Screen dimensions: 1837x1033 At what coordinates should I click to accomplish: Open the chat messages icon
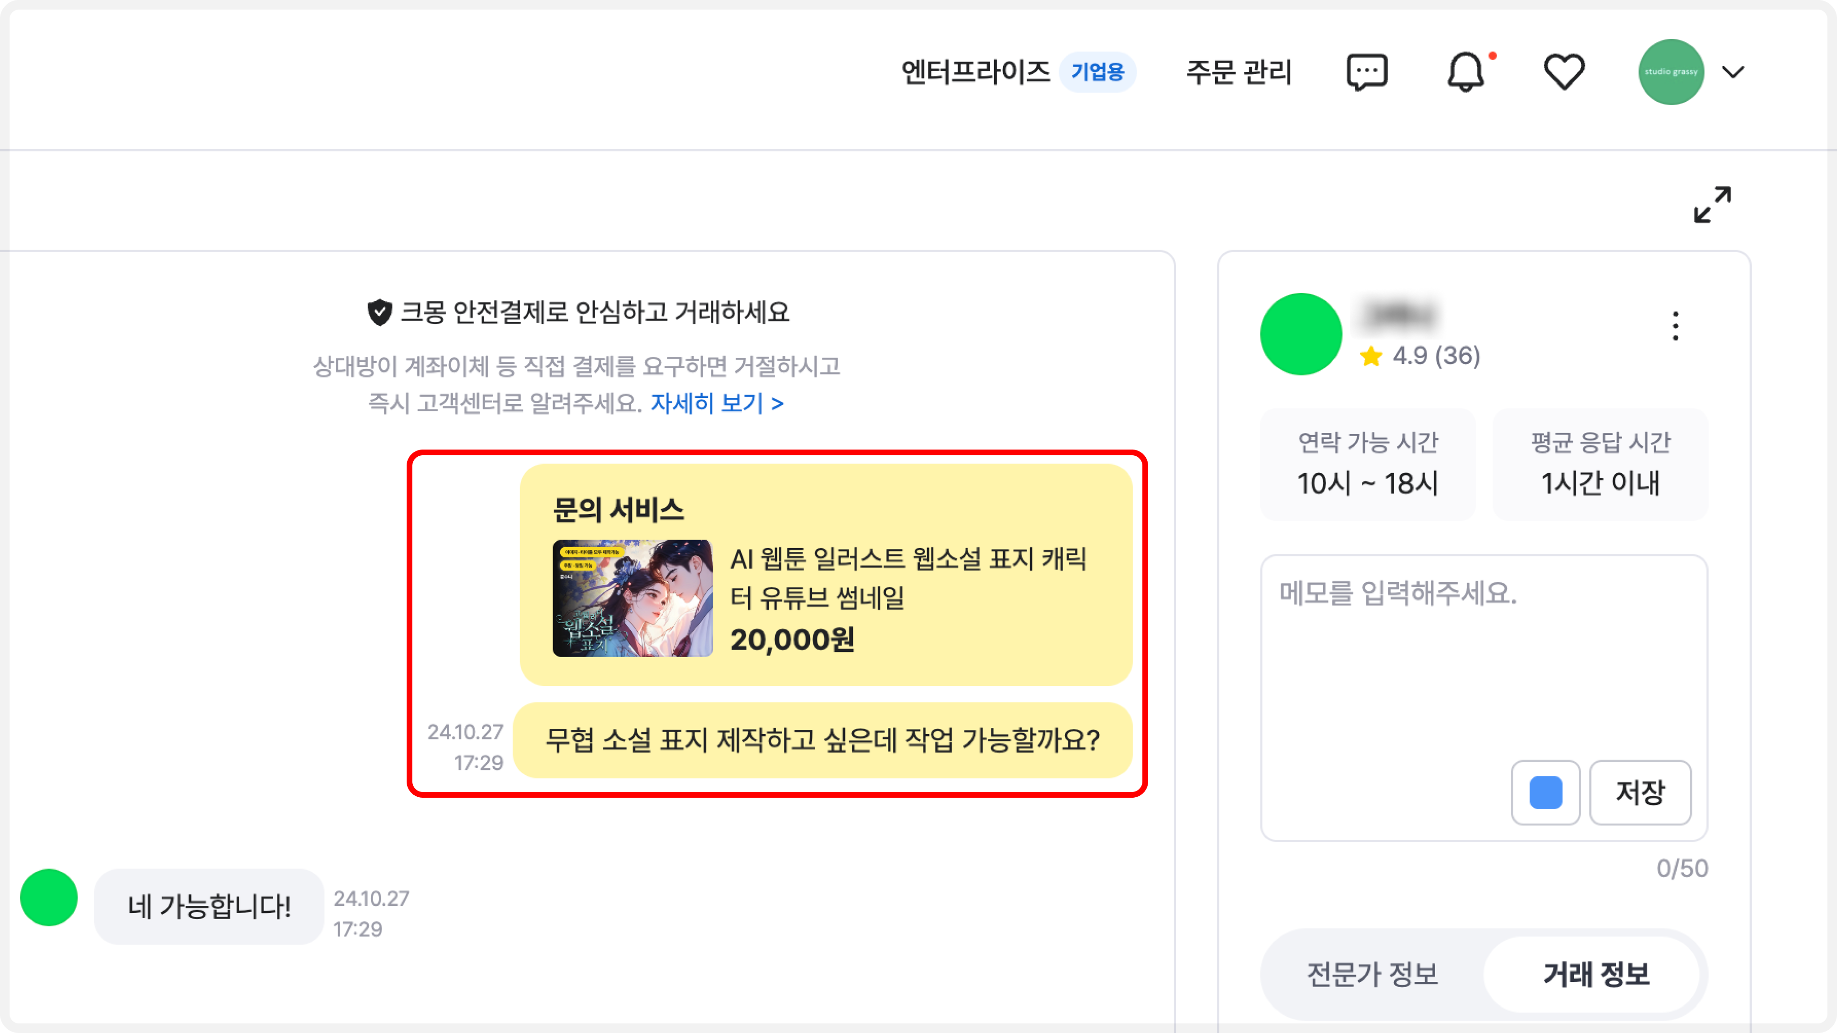[x=1366, y=72]
